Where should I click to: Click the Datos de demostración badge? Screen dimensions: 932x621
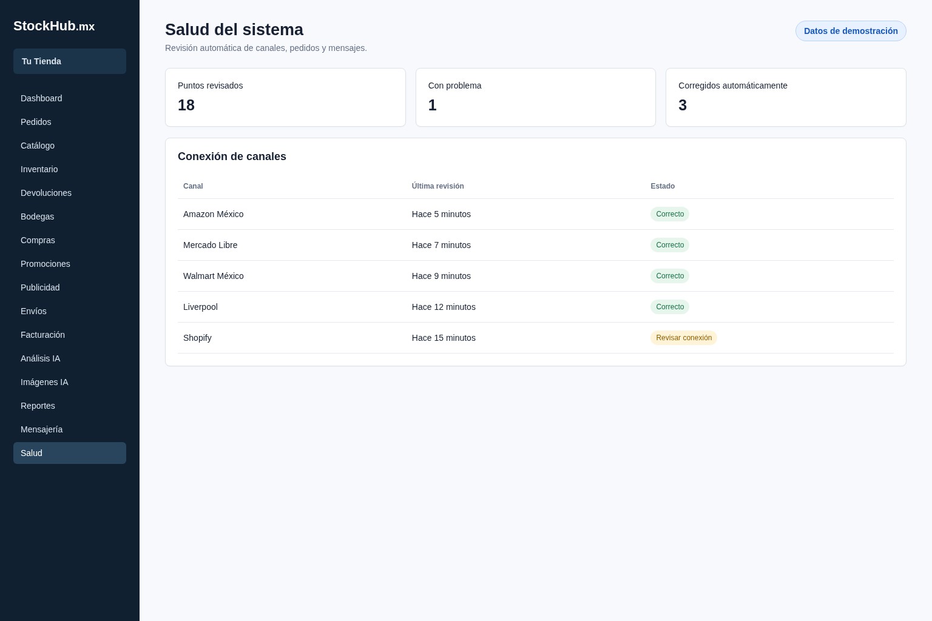tap(851, 31)
